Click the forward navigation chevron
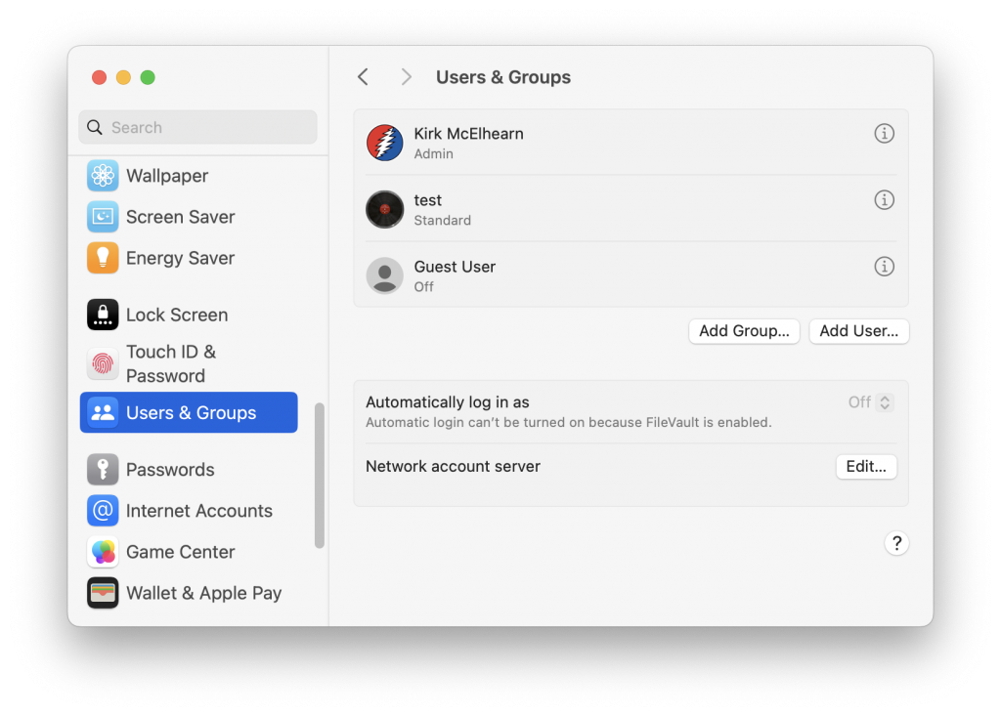Image resolution: width=1001 pixels, height=716 pixels. click(406, 76)
